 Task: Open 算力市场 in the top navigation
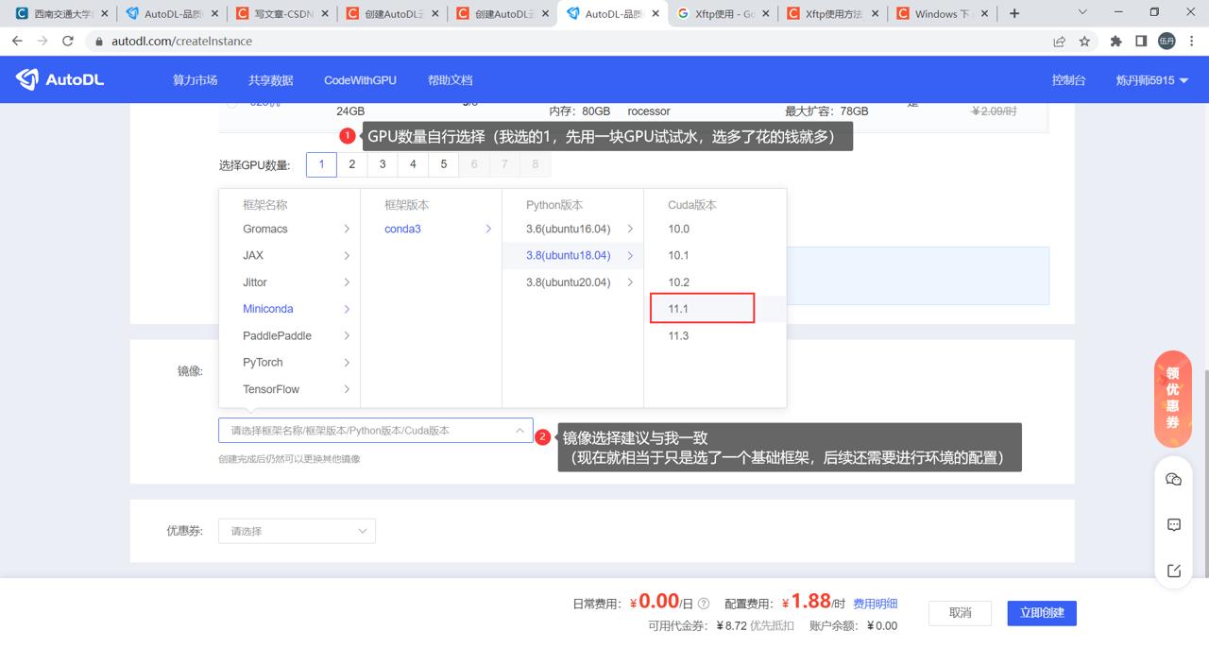196,80
